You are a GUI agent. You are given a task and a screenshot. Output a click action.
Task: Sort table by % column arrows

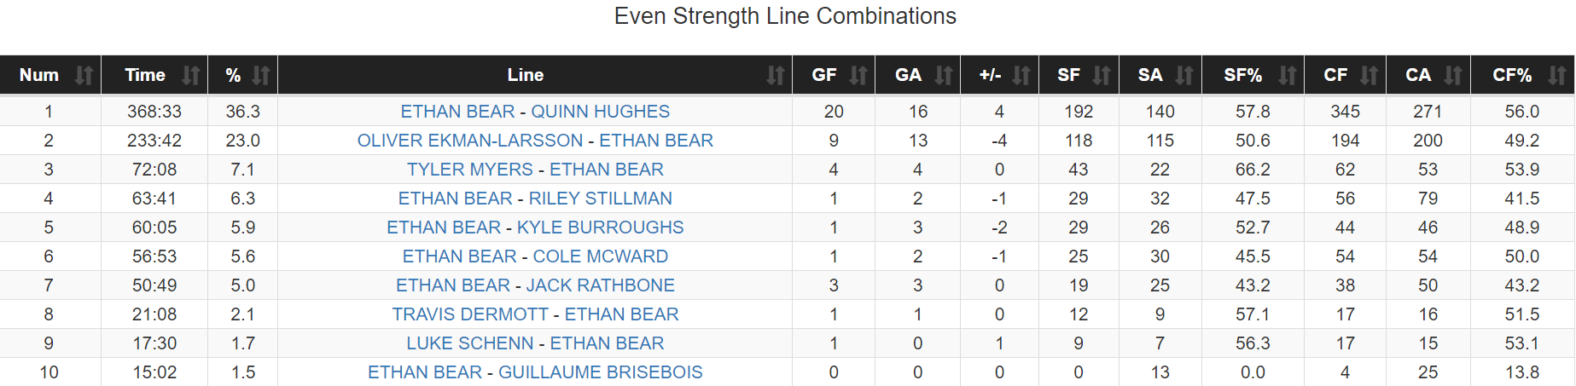click(x=261, y=75)
